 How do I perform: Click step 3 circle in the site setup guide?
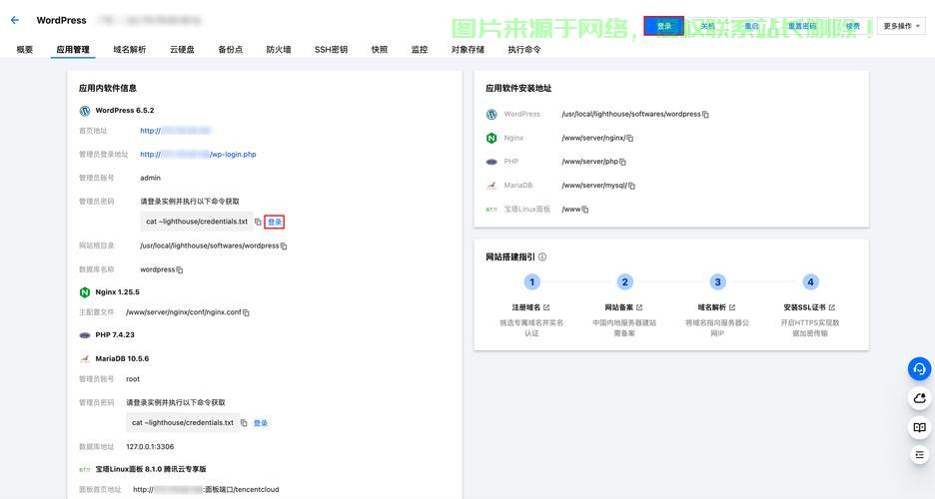click(x=717, y=282)
